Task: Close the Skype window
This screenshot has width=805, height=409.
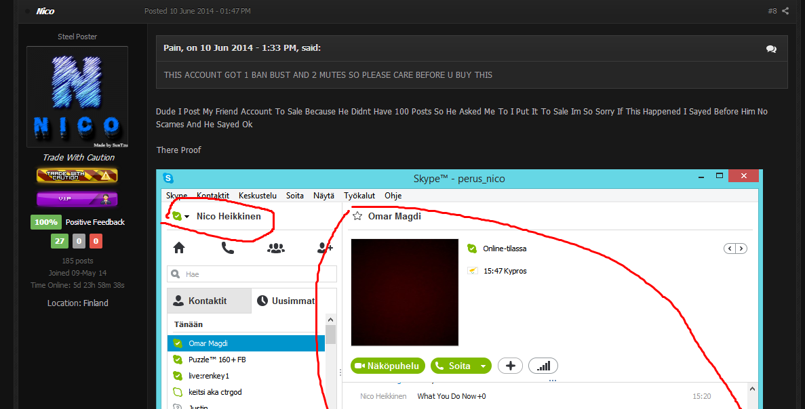Action: click(743, 176)
